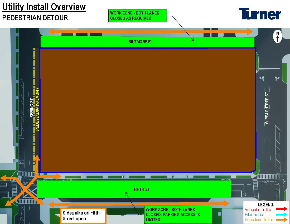Click the orange Pedestrian Traffic legend arrow
This screenshot has width=290, height=224.
(x=282, y=220)
